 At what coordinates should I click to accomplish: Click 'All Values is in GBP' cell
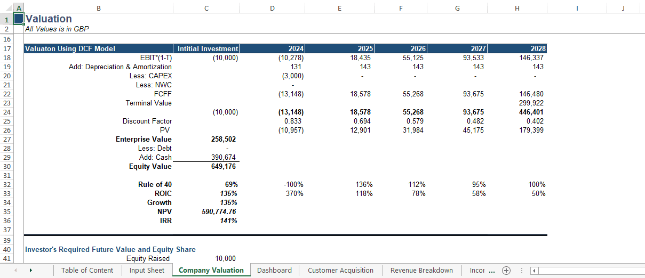coord(57,29)
